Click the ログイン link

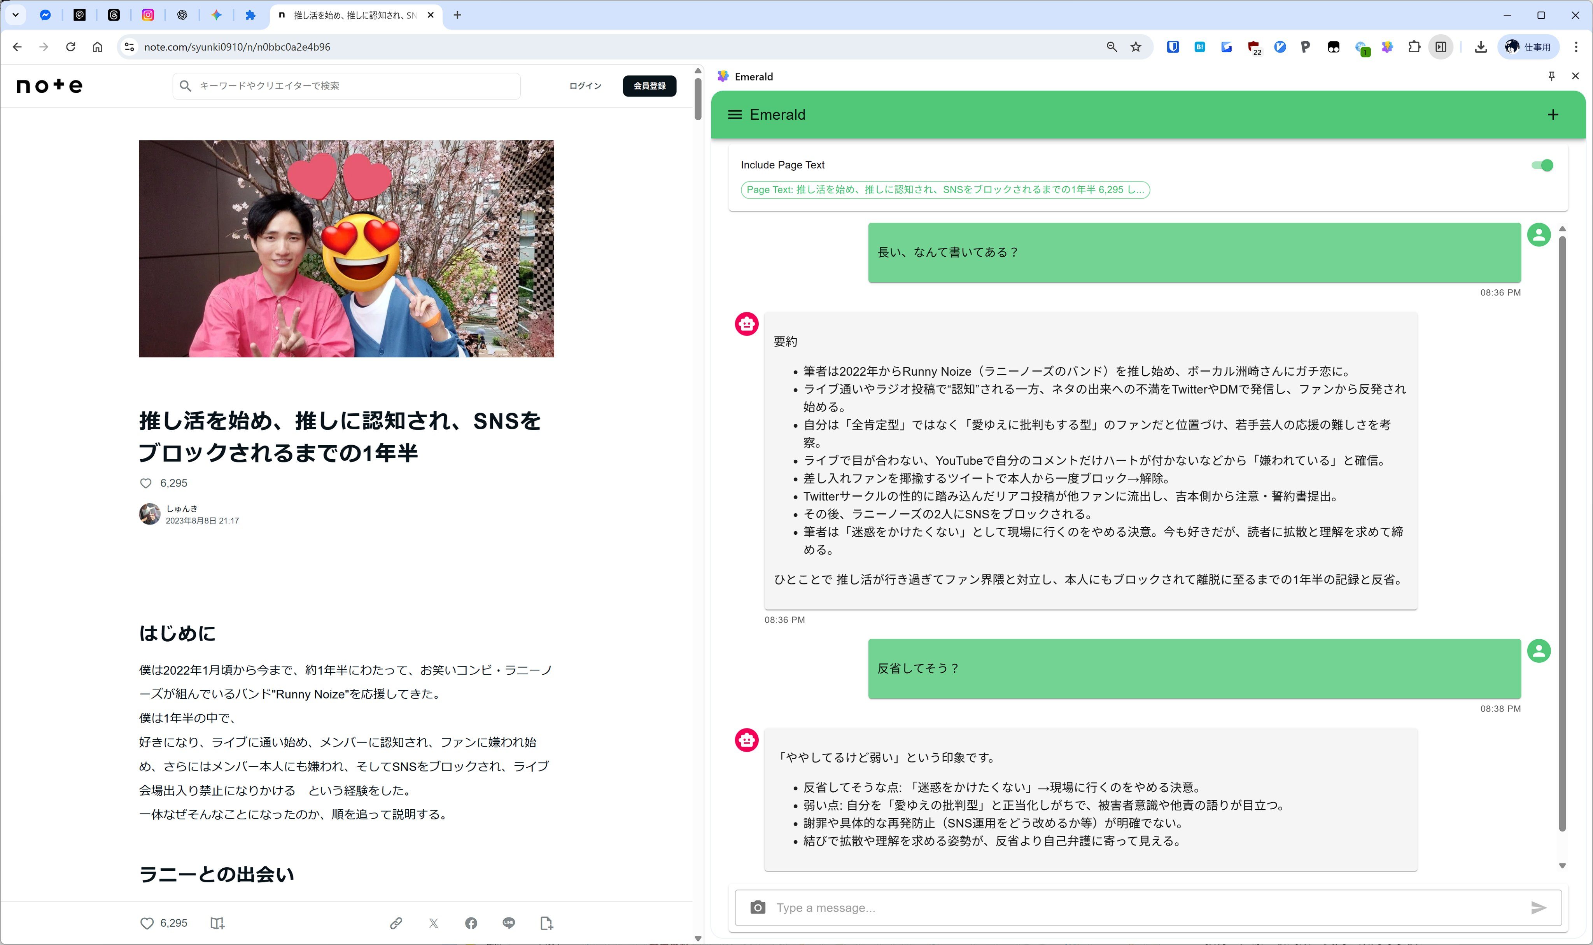coord(585,85)
